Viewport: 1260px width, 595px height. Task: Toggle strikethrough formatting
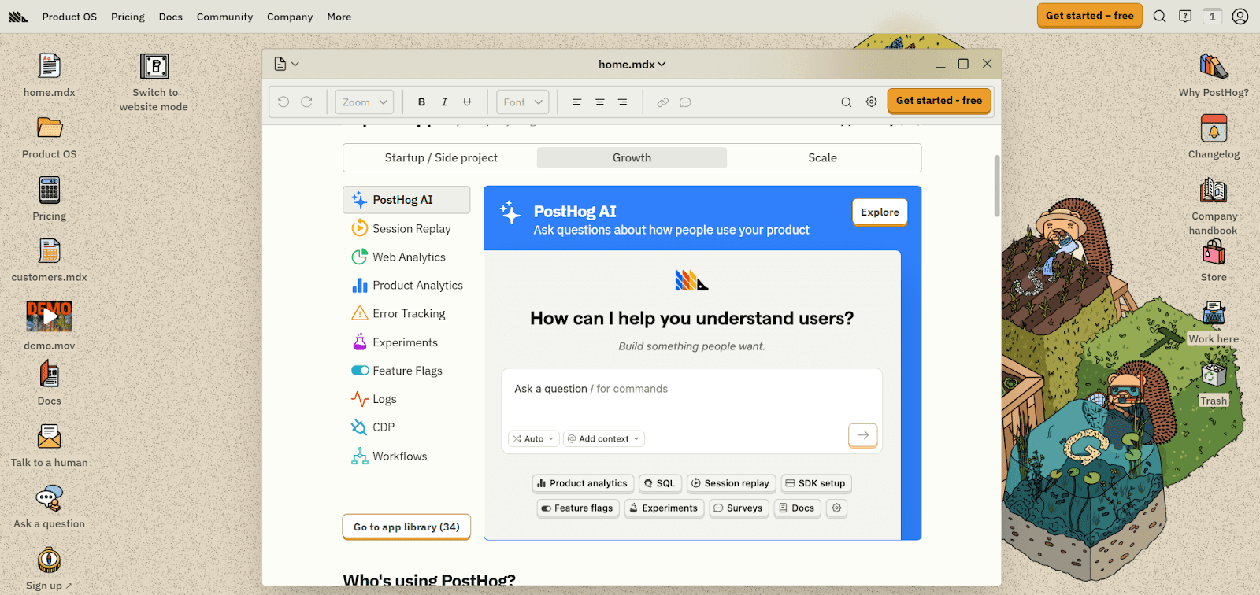[467, 102]
